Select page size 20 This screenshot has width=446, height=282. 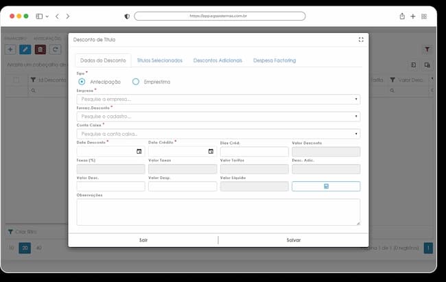tap(25, 248)
